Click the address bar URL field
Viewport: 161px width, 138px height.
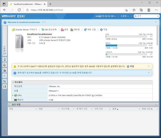pyautogui.click(x=76, y=10)
